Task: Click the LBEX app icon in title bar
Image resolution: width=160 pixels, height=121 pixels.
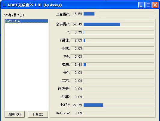Action: (x=4, y=5)
